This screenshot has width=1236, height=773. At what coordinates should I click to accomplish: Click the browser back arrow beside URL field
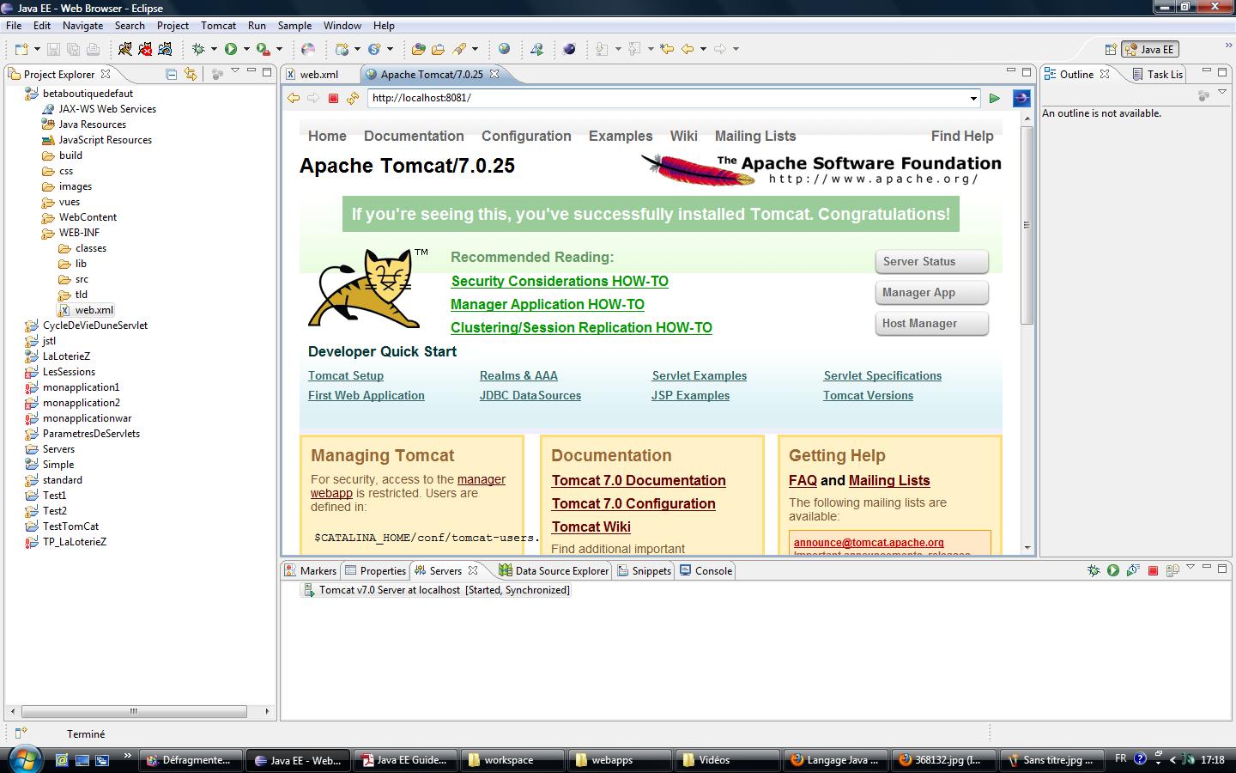point(294,98)
